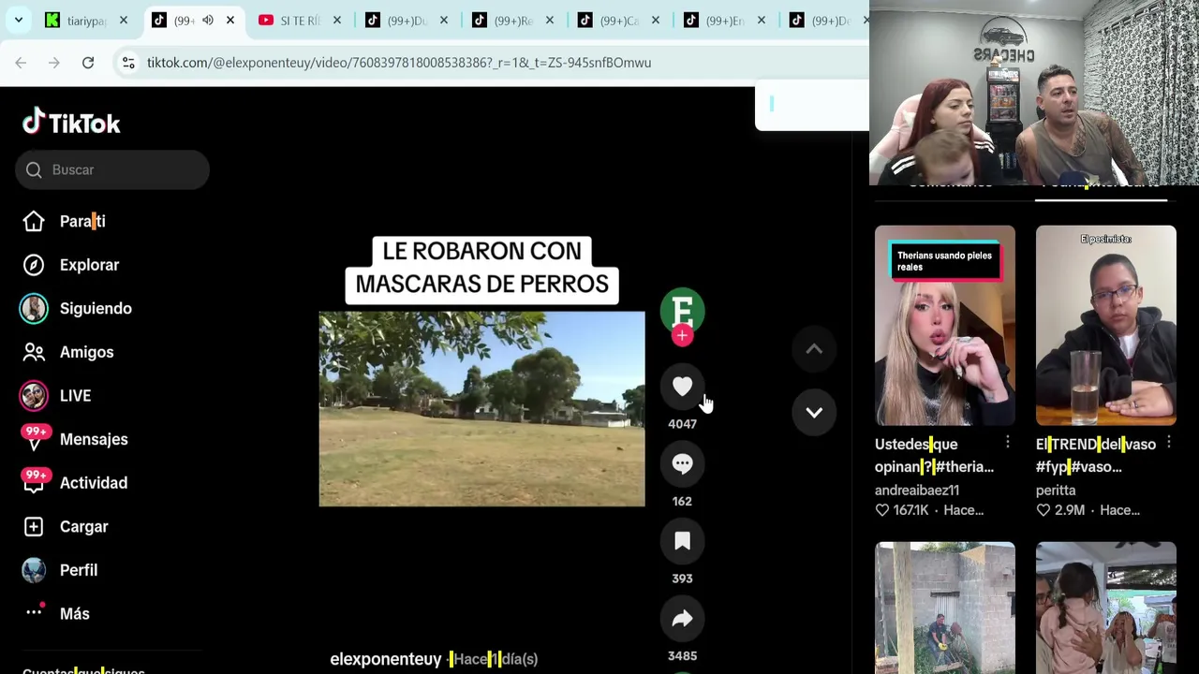
Task: Click the Amigos people icon
Action: [x=34, y=352]
